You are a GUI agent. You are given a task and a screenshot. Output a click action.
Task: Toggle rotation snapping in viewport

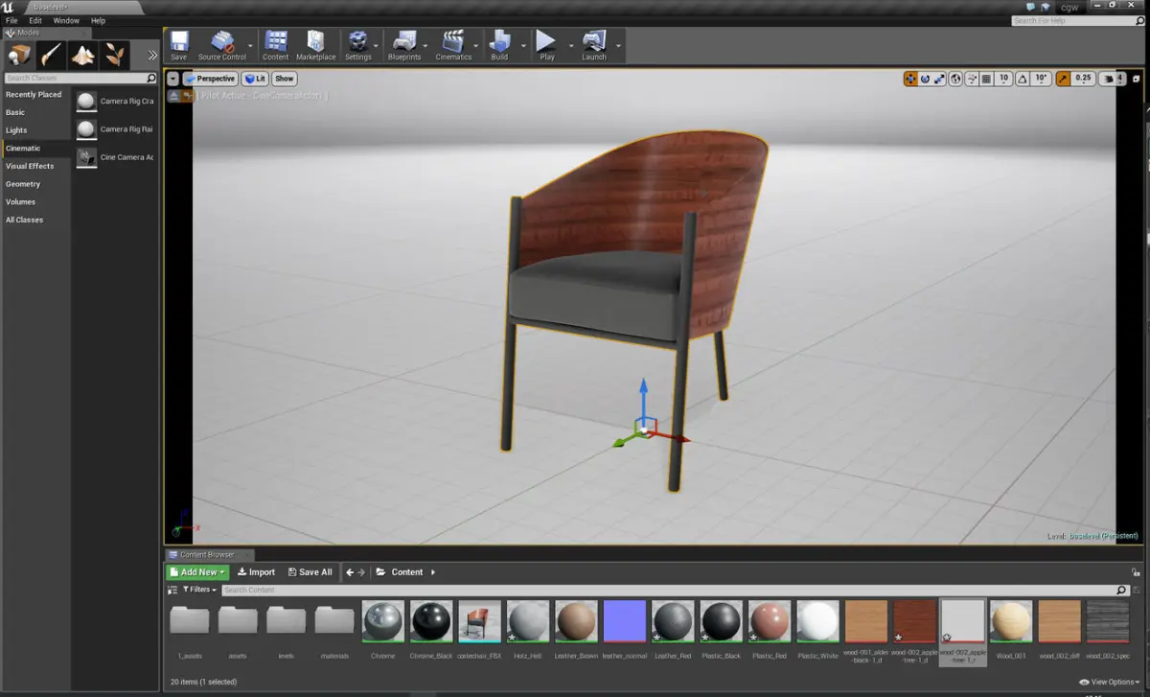(1023, 79)
